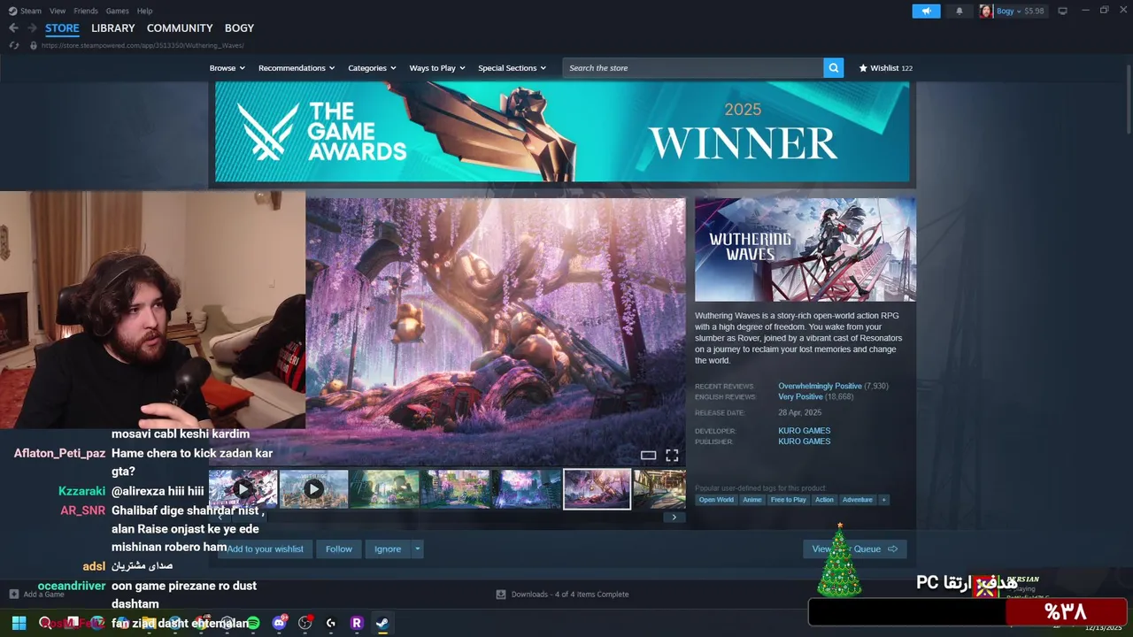The image size is (1133, 637).
Task: Click the Search the store field
Action: coord(693,68)
